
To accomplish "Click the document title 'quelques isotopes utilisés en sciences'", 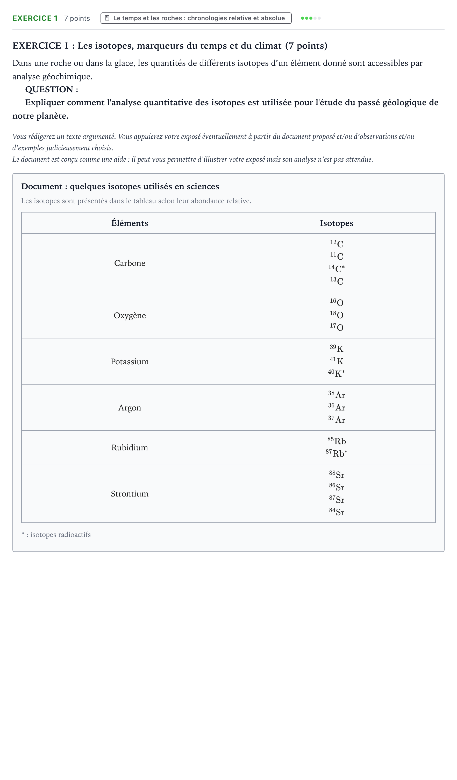I will click(145, 186).
